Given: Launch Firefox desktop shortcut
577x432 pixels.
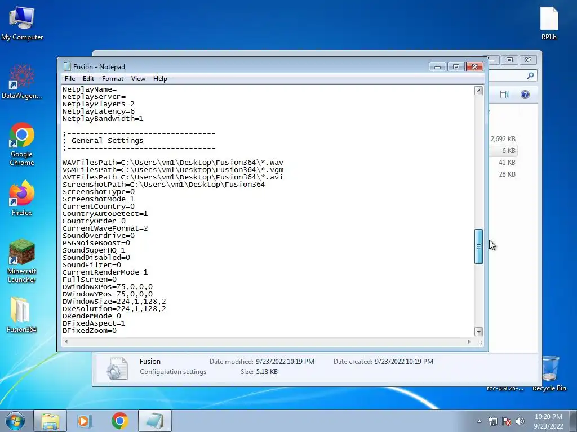Looking at the screenshot, I should tap(22, 197).
